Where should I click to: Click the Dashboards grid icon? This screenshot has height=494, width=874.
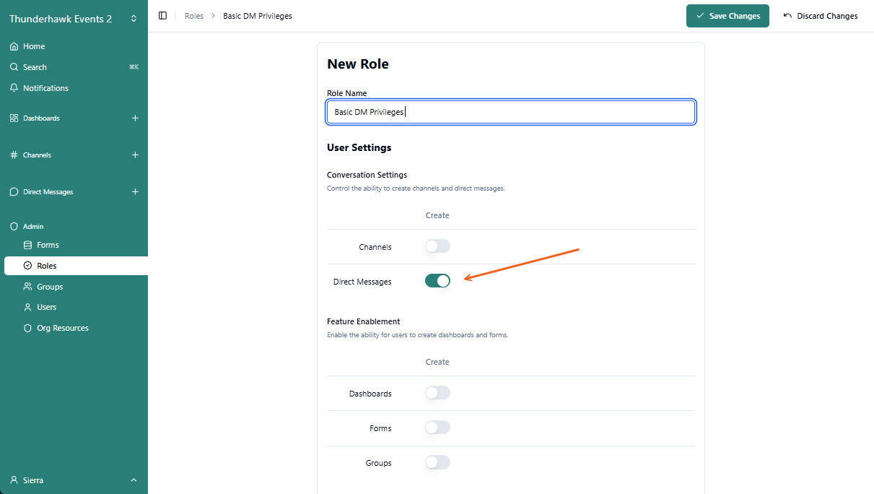pyautogui.click(x=14, y=118)
